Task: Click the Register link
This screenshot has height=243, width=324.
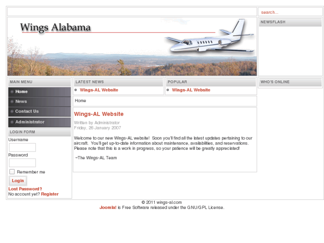Action: 50,194
